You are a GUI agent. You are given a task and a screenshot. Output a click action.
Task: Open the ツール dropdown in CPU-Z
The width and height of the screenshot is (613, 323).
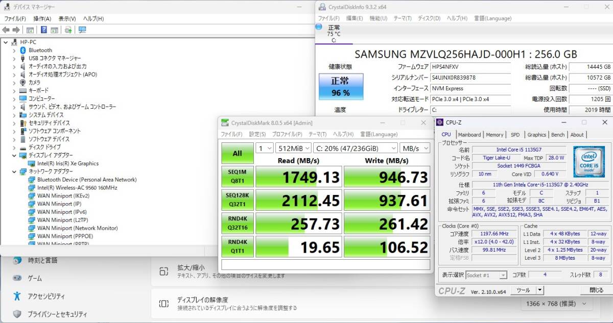[527, 290]
